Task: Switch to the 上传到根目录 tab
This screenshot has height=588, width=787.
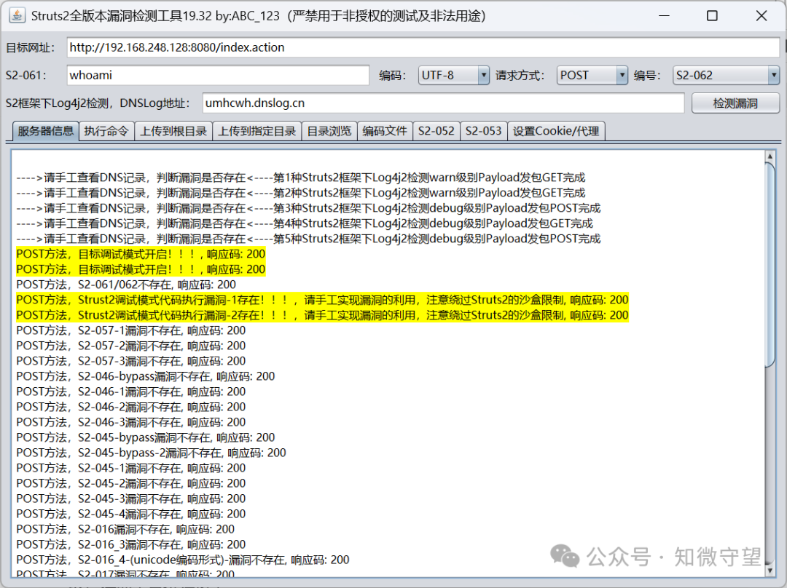Action: [x=173, y=131]
